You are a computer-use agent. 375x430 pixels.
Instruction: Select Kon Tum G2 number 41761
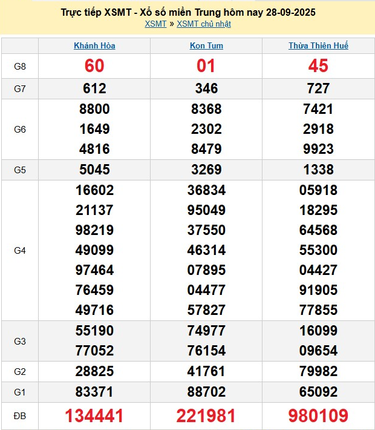tap(206, 371)
